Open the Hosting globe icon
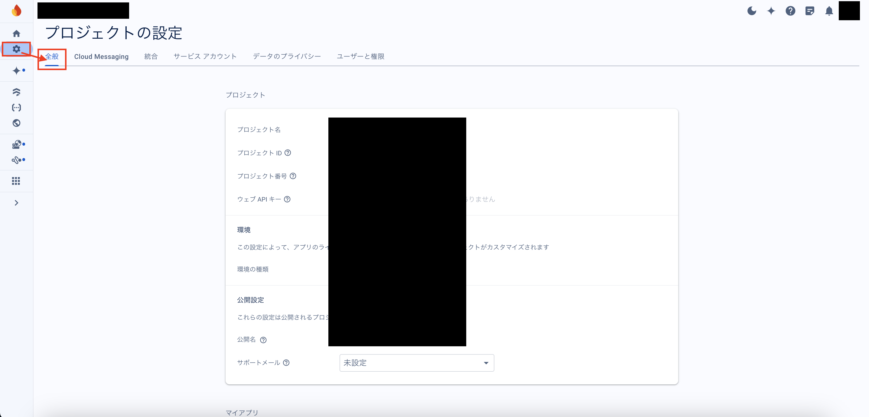This screenshot has height=417, width=869. point(16,123)
